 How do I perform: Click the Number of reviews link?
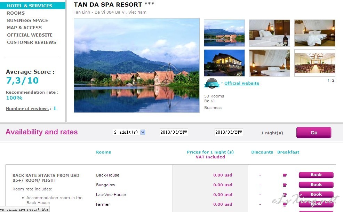click(x=27, y=109)
